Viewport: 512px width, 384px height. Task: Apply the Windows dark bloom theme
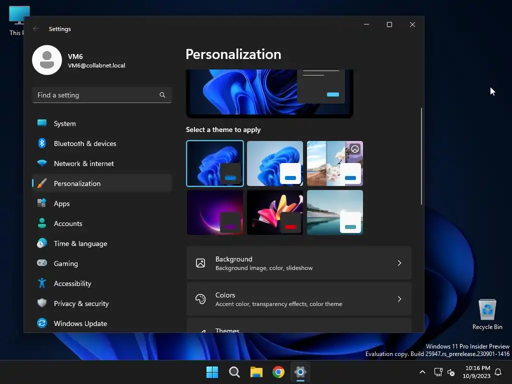(x=215, y=163)
